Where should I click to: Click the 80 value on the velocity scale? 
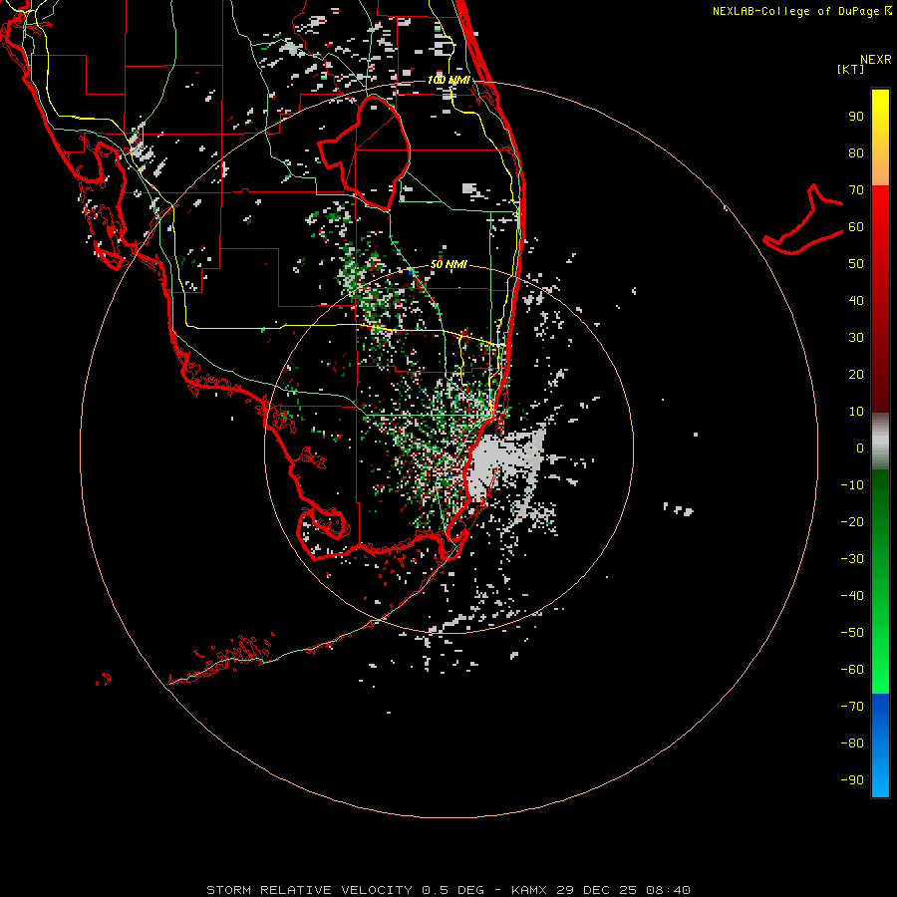coord(856,153)
